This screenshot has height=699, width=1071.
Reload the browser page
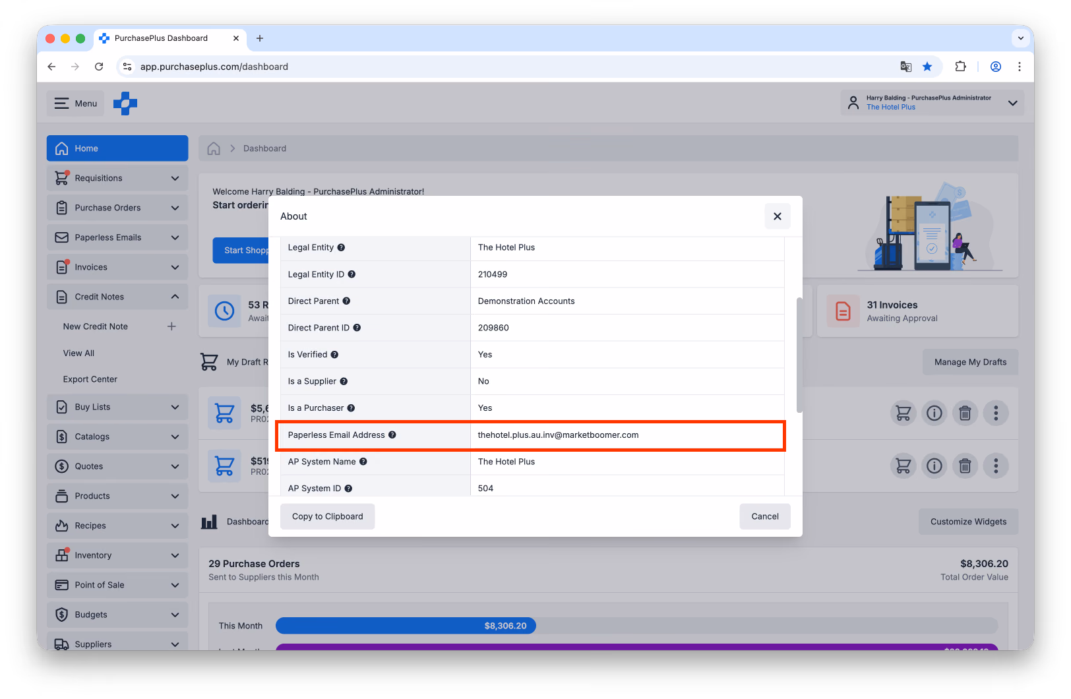point(99,67)
